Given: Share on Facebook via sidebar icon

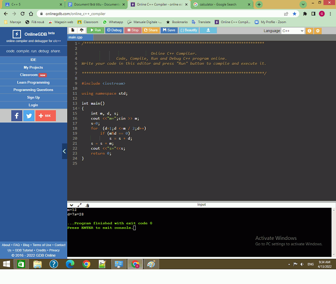Looking at the screenshot, I should pyautogui.click(x=16, y=116).
